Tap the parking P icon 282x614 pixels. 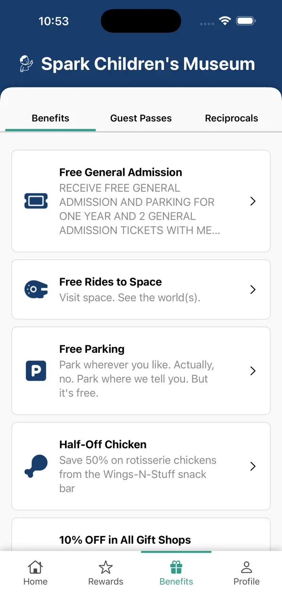tap(36, 371)
